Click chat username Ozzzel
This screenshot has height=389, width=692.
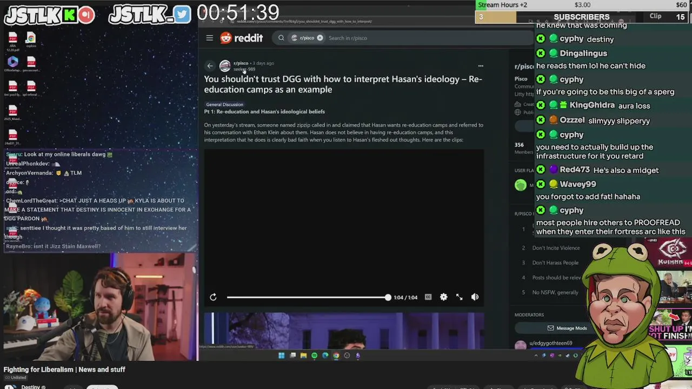click(x=572, y=120)
